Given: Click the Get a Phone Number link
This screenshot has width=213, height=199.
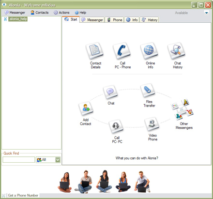Looking at the screenshot, I should point(23,195).
